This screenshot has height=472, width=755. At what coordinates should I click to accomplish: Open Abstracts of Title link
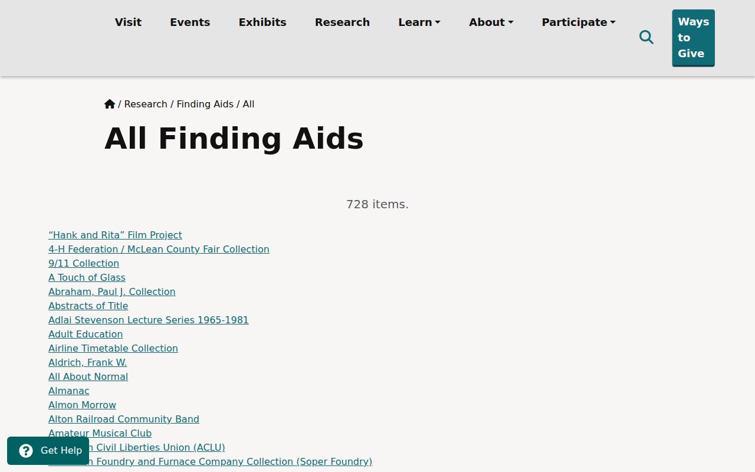pos(88,306)
